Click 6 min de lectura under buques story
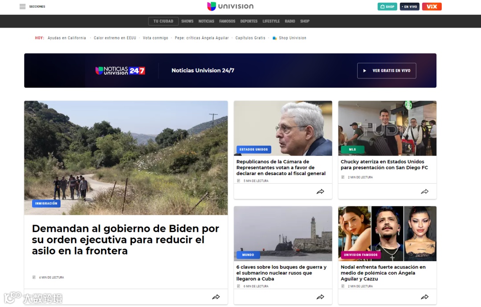481x307 pixels. point(256,286)
